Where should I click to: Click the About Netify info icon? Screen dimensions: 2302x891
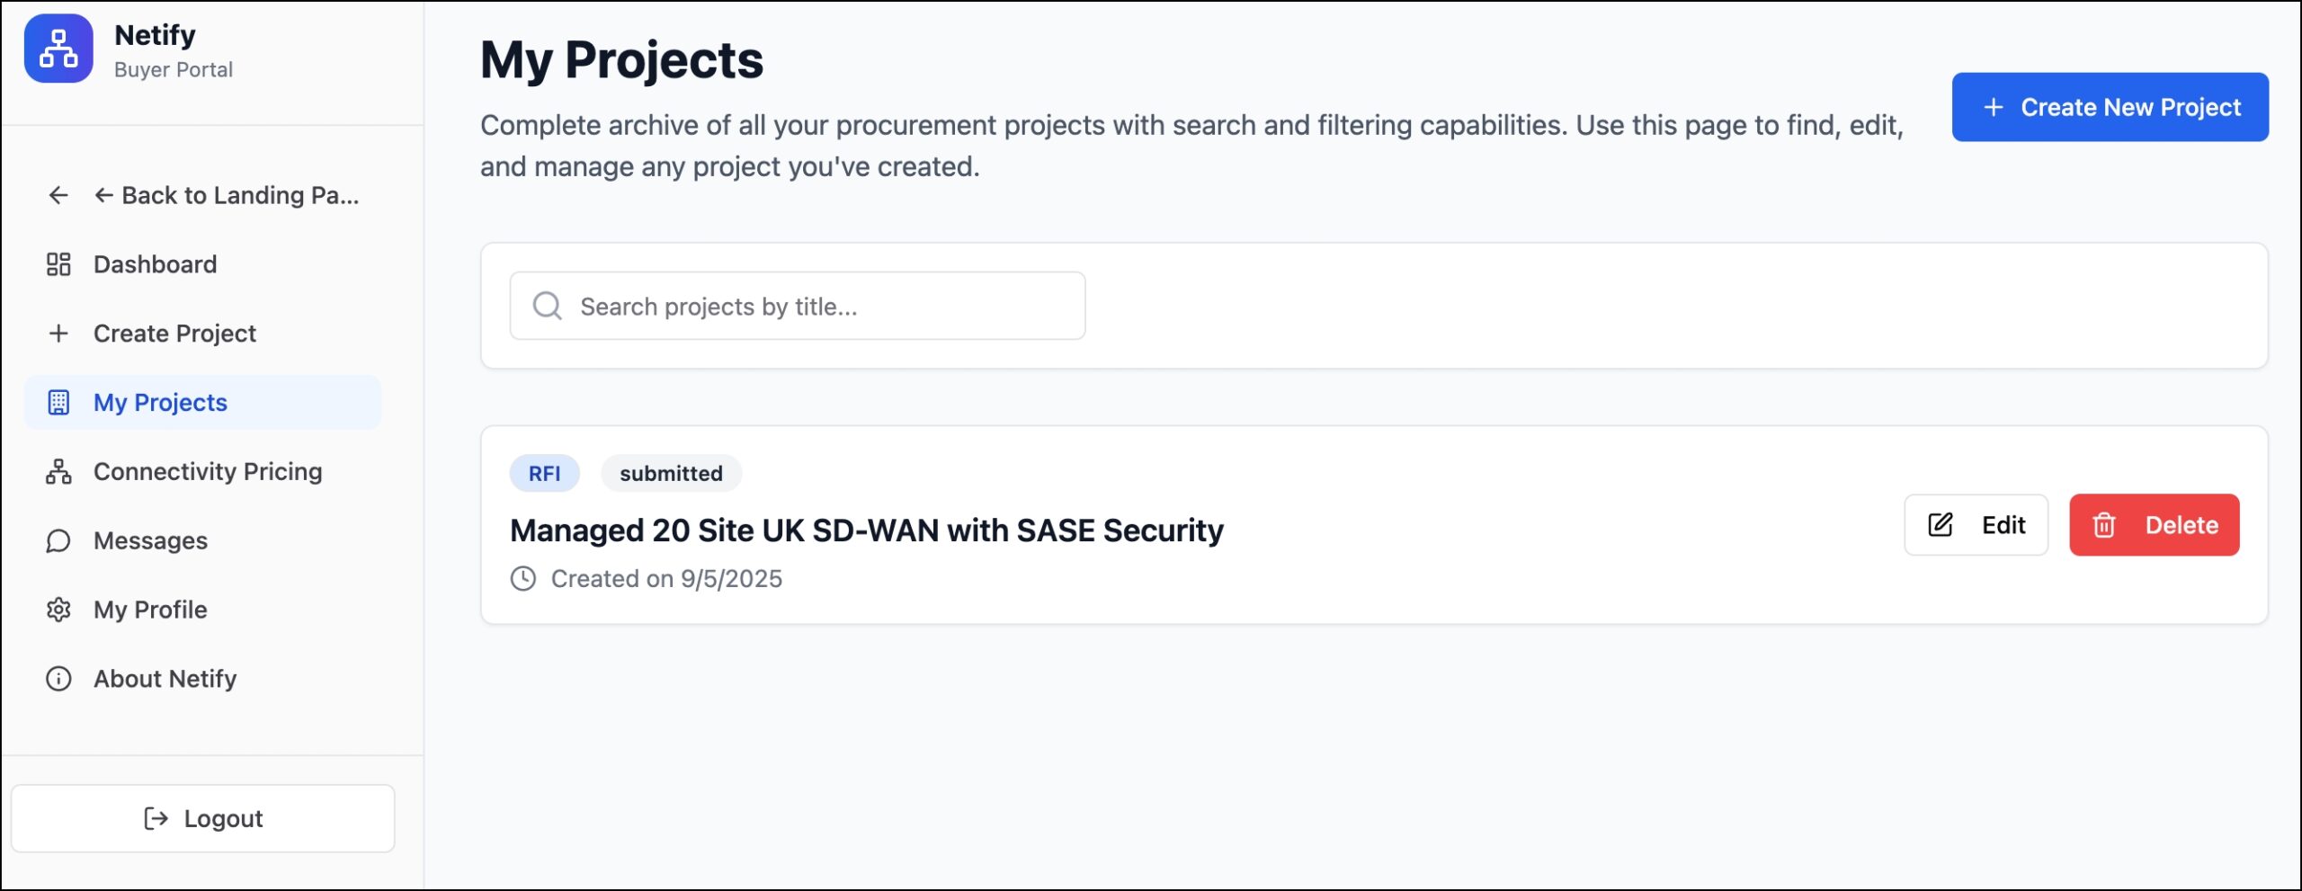(x=58, y=679)
